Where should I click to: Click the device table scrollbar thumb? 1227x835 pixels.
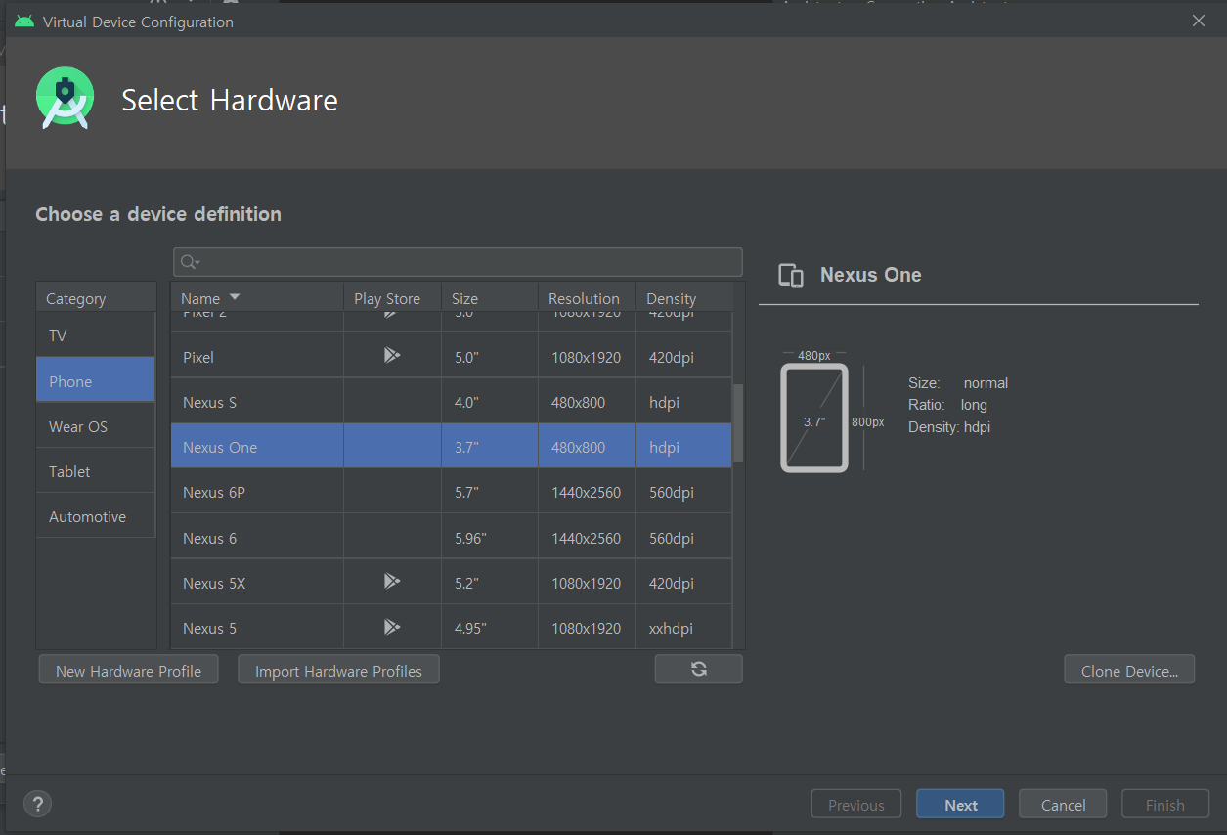(738, 422)
